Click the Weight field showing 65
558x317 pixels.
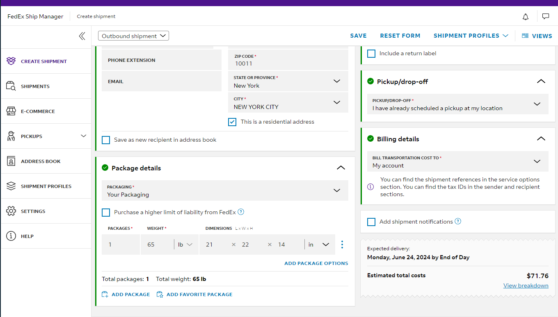tap(157, 245)
